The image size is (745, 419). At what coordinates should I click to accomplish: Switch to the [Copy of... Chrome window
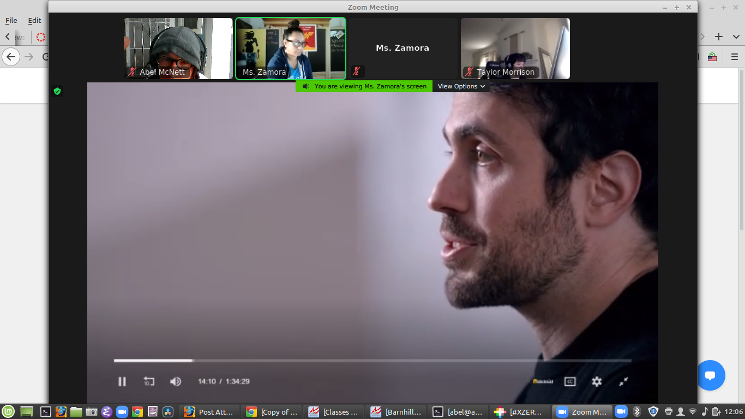click(272, 412)
